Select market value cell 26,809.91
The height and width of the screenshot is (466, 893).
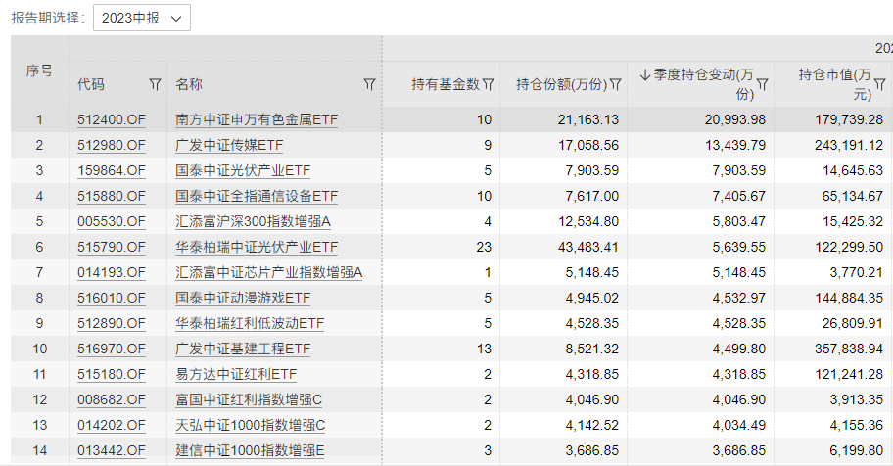click(x=852, y=323)
